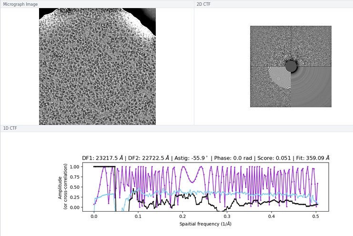Click the Fit: 359.09 Å value
Viewport: 353px width, 236px height.
click(313, 158)
